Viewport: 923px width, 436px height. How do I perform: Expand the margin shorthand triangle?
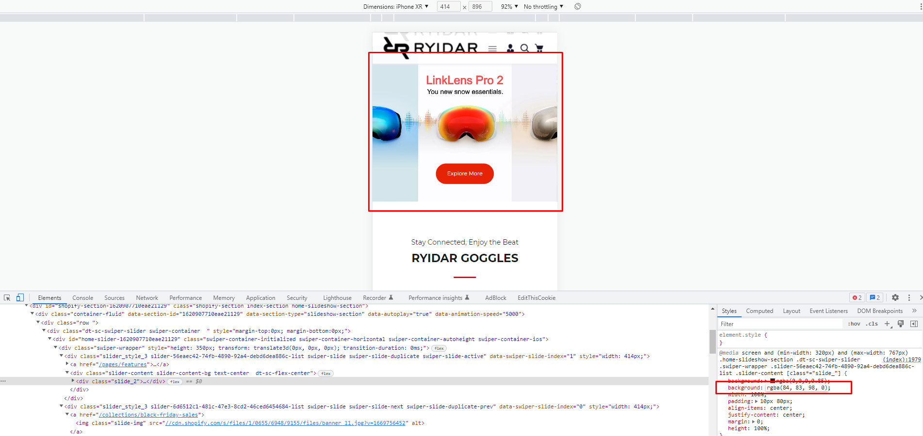click(x=753, y=421)
